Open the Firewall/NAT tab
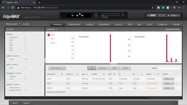 [x=104, y=24]
